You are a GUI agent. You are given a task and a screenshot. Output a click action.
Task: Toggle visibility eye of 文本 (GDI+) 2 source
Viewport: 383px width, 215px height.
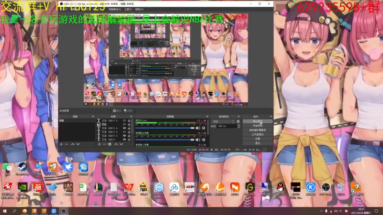(124, 136)
